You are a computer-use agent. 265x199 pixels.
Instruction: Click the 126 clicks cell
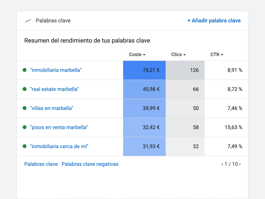pos(185,70)
